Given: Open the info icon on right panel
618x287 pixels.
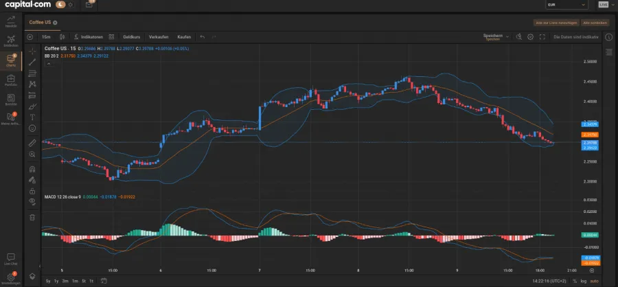Looking at the screenshot, I should pos(610,36).
